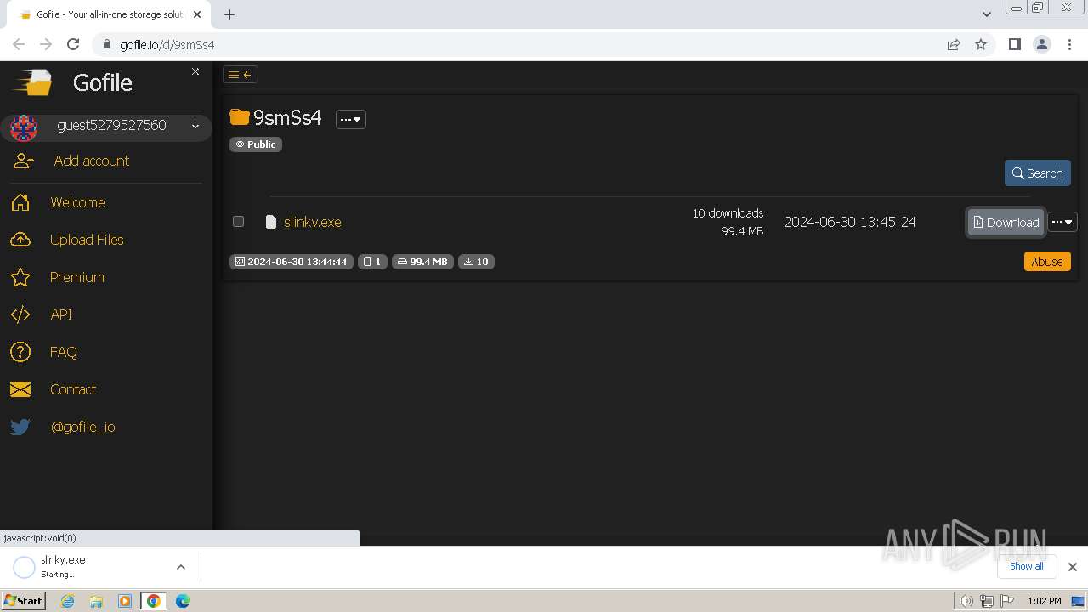The image size is (1088, 612).
Task: Click the volume speaker tray icon
Action: tap(966, 601)
